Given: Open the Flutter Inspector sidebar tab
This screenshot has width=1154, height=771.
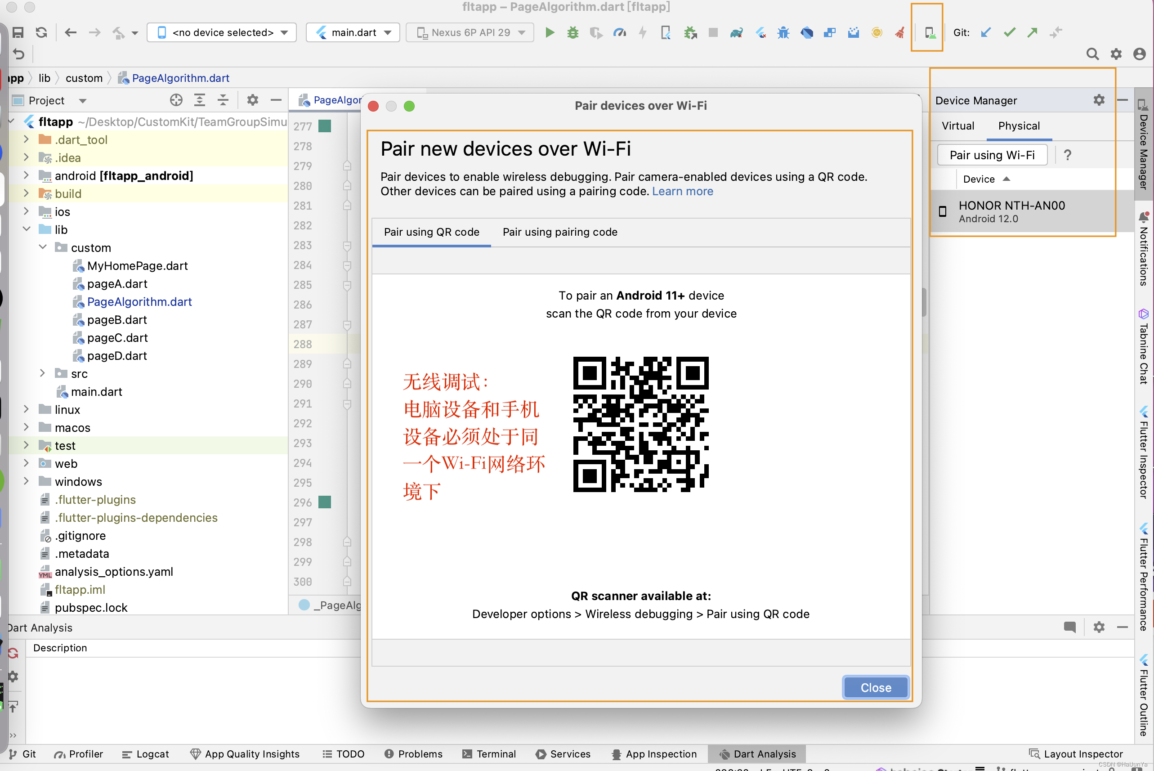Looking at the screenshot, I should coord(1144,453).
